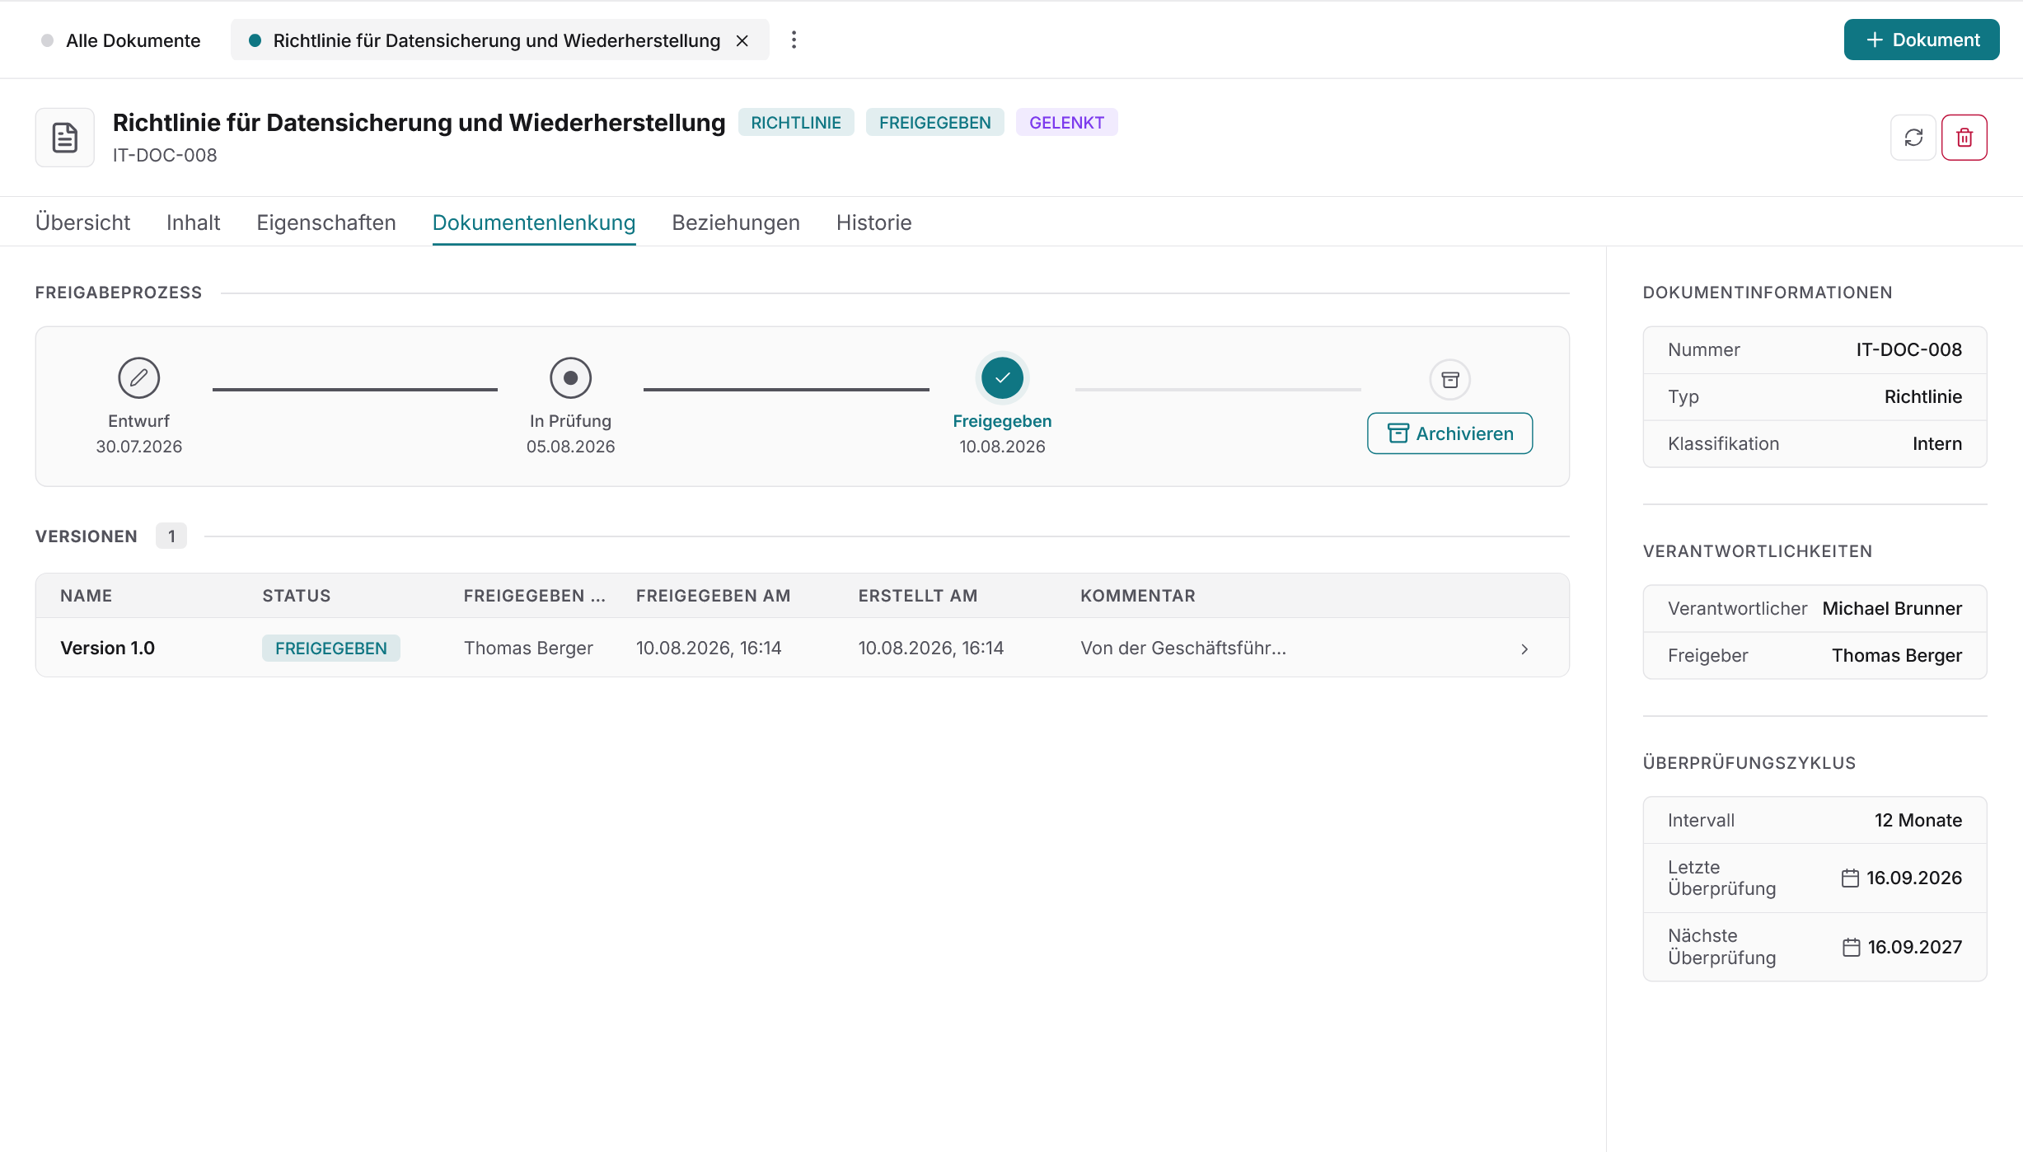The height and width of the screenshot is (1152, 2023).
Task: Click Freigeber value Thomas Berger in sidebar
Action: (x=1897, y=655)
